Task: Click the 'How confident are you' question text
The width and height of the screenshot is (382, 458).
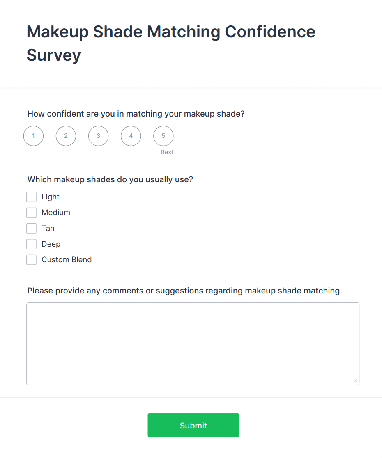Action: pos(136,114)
